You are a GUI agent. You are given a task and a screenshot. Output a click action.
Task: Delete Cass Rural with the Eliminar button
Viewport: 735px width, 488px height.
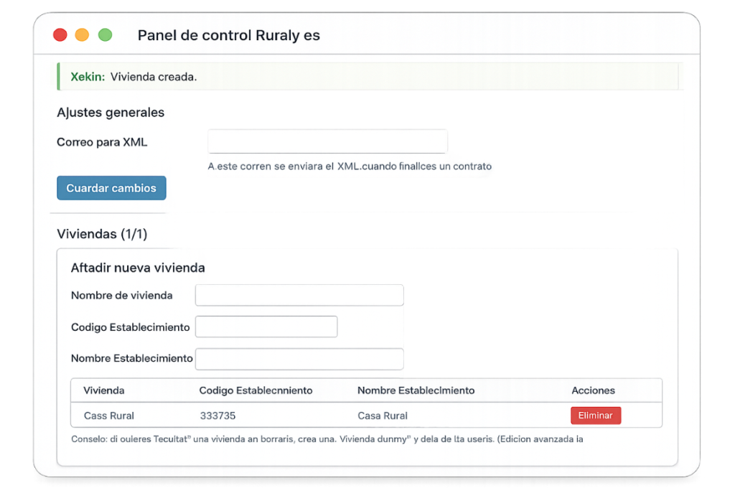pos(595,416)
